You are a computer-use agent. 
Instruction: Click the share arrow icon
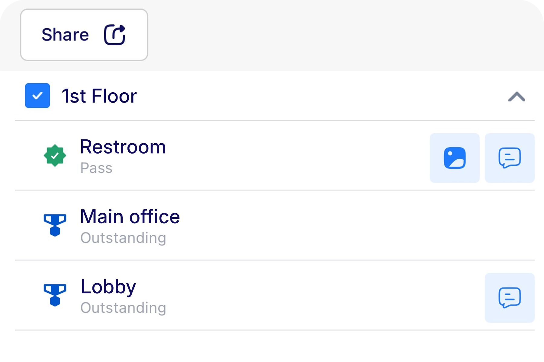[115, 35]
